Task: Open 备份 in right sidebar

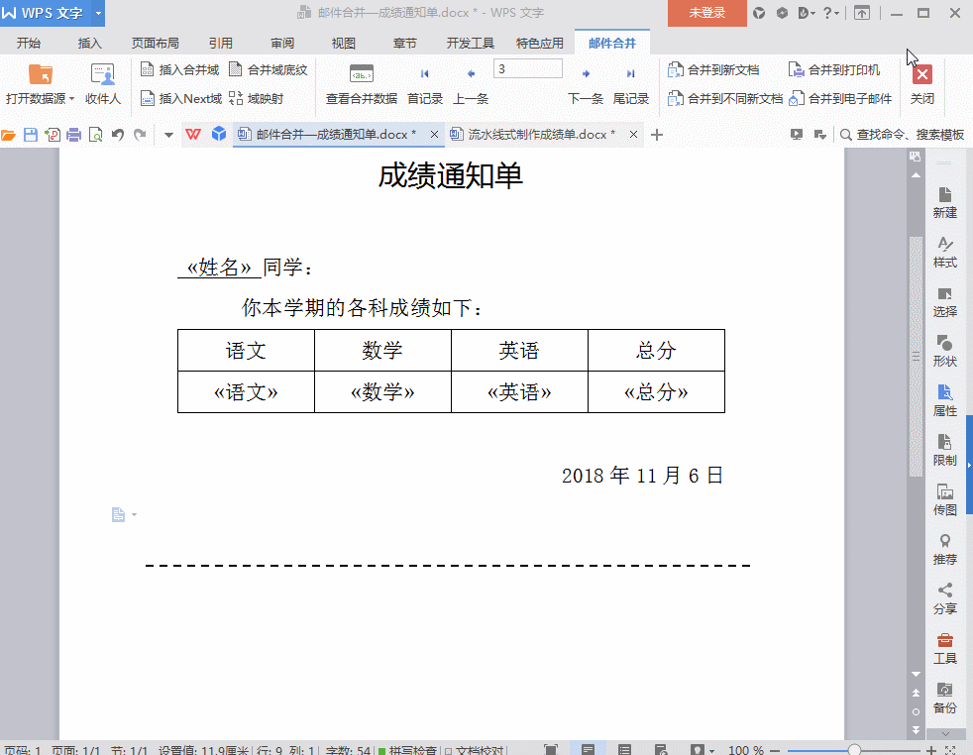Action: click(945, 699)
